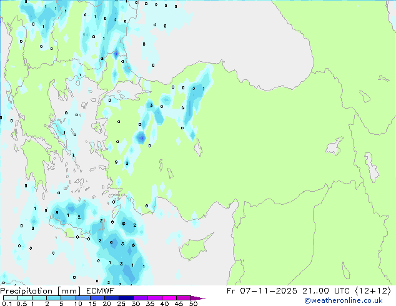Screen dimensions: 396x306
Task: Select the dark navy legend swatch between 25 and 30
Action: pos(126,298)
